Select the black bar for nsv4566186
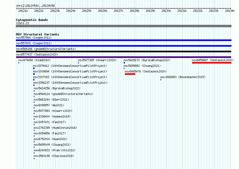The height and width of the screenshot is (169, 239). tap(124, 52)
